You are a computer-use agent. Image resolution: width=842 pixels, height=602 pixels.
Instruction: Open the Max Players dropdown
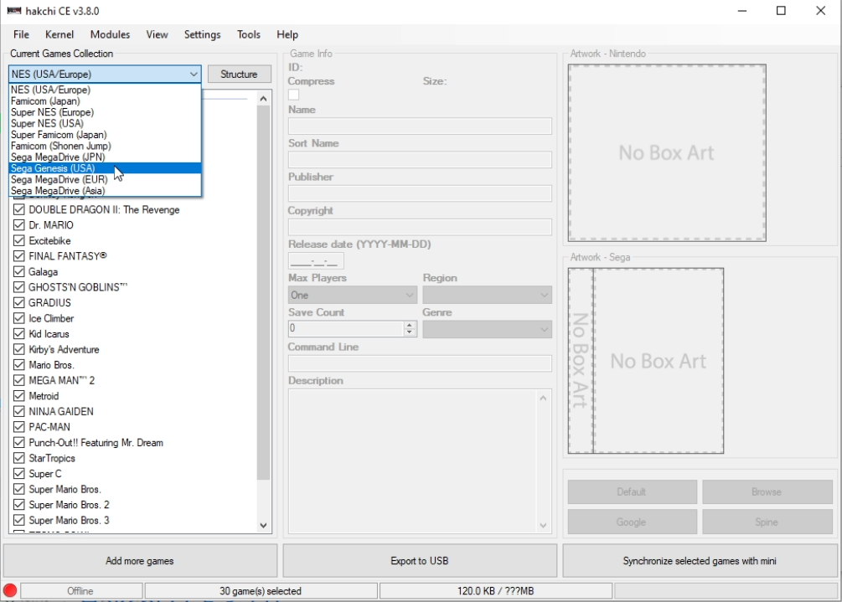[x=352, y=295]
